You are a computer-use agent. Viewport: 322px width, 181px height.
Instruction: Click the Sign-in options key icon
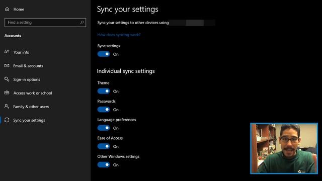click(x=7, y=79)
